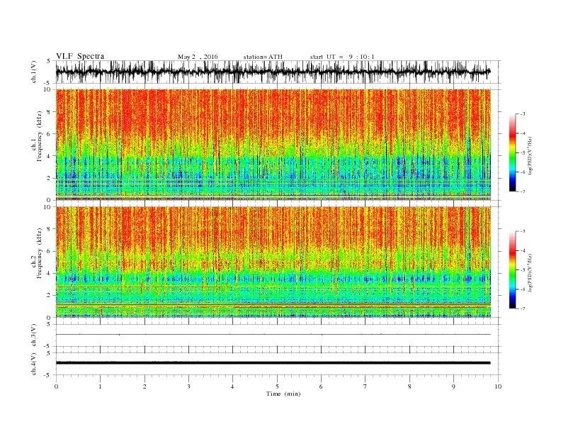This screenshot has width=561, height=434.
Task: Click the "-7" value on ch.2 color bar
Action: coord(522,308)
